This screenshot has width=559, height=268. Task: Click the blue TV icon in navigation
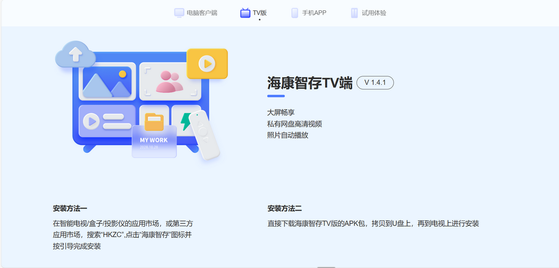click(x=245, y=13)
